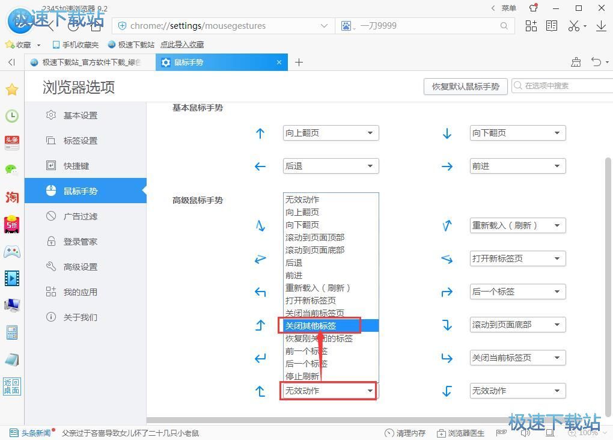Viewport: 613px width, 440px height.
Task: Expand the 后一个标签 gesture dropdown
Action: 517,292
